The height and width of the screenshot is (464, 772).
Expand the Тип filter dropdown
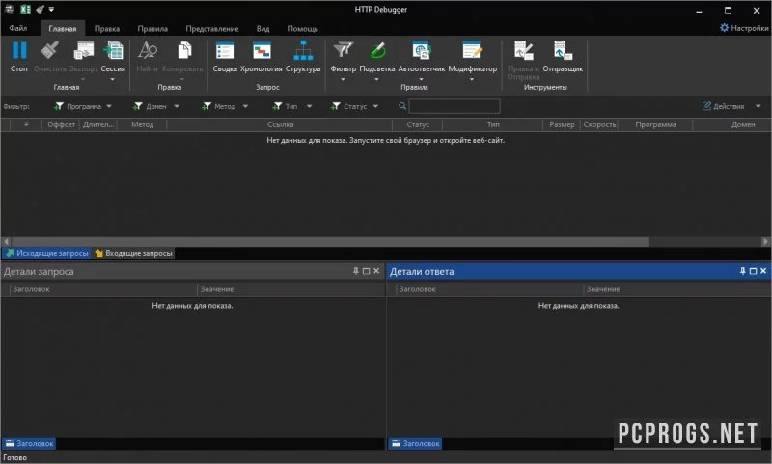pos(309,106)
